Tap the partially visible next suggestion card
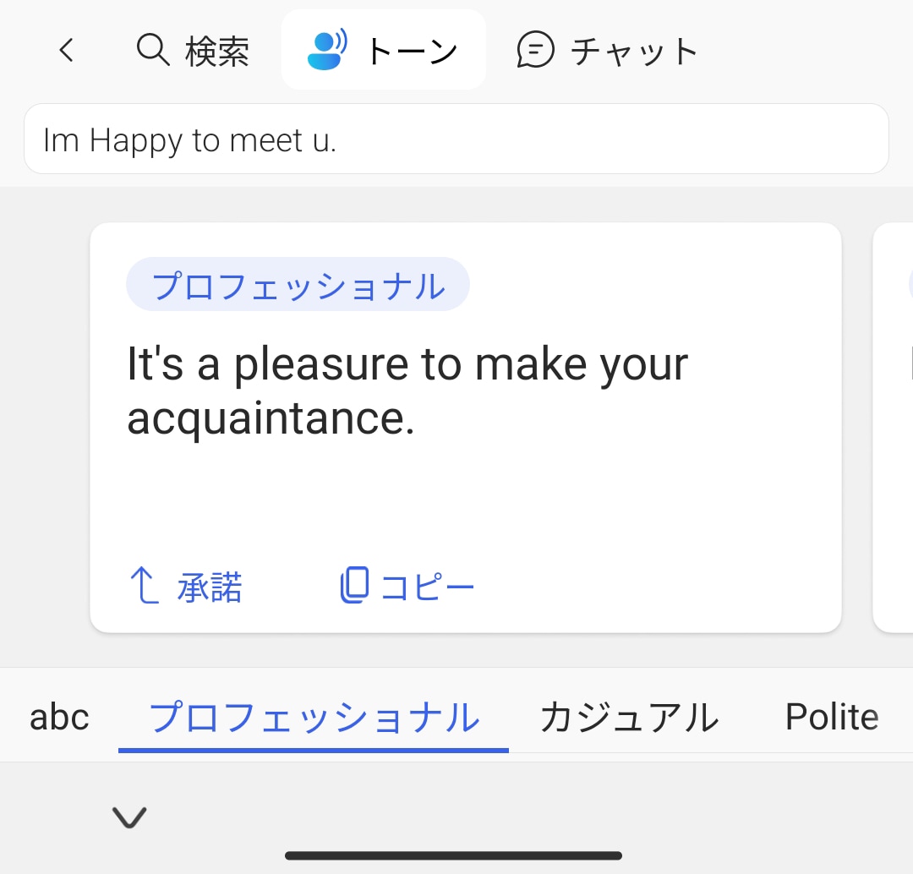This screenshot has width=913, height=874. [x=894, y=427]
